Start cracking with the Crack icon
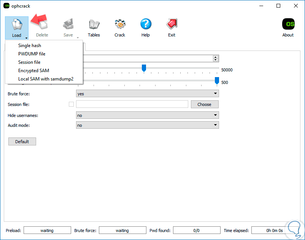The width and height of the screenshot is (305, 240). (120, 24)
